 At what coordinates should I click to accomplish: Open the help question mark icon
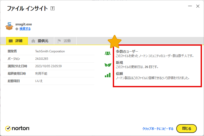(52, 8)
